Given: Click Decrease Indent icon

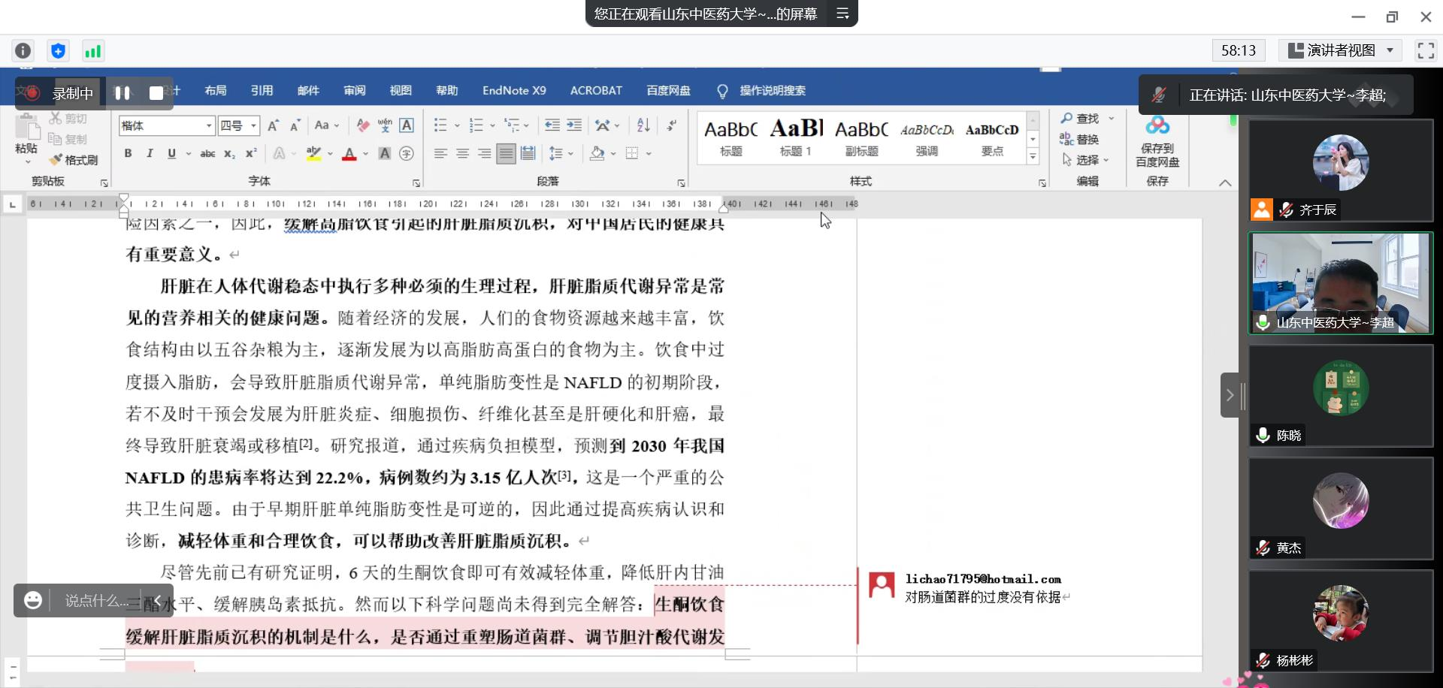Looking at the screenshot, I should (x=552, y=125).
